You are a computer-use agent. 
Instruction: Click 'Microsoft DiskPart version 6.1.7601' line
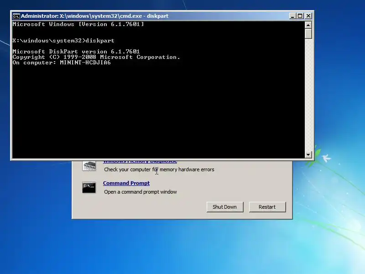76,51
